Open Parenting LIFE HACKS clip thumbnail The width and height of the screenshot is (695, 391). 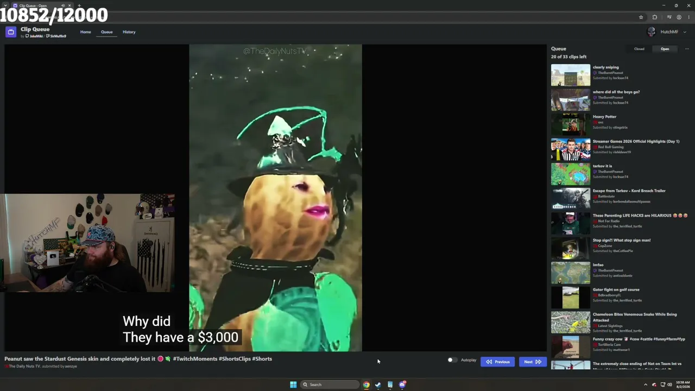click(571, 223)
